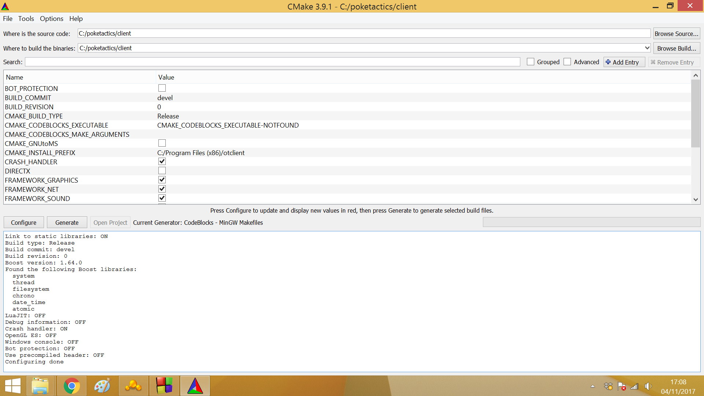This screenshot has height=396, width=704.
Task: Select the BUILD_REVISION value 0
Action: 159,107
